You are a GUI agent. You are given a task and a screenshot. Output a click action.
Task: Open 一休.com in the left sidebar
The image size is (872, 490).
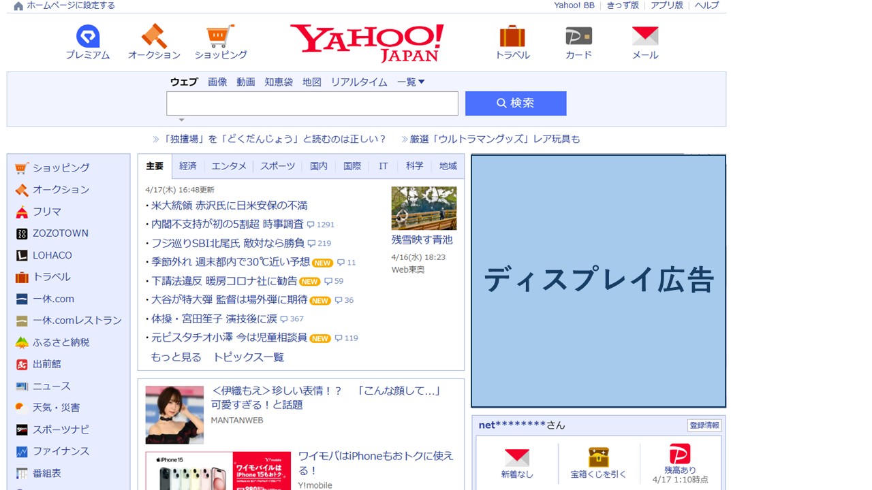click(53, 299)
